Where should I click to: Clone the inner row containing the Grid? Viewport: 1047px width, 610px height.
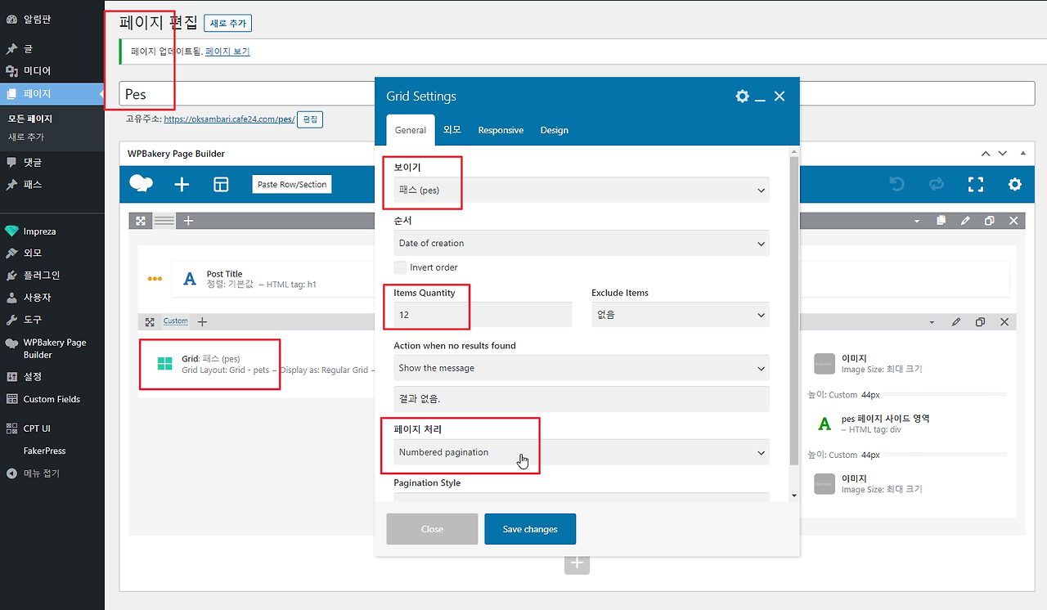pyautogui.click(x=980, y=322)
